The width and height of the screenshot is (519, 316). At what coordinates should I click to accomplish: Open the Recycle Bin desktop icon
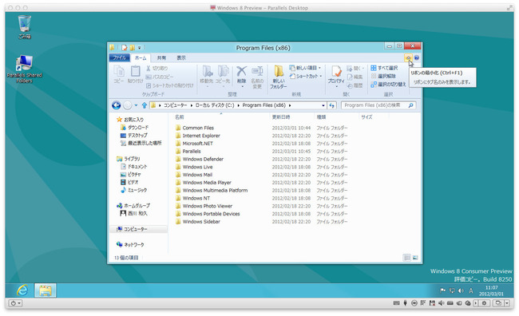pos(25,27)
